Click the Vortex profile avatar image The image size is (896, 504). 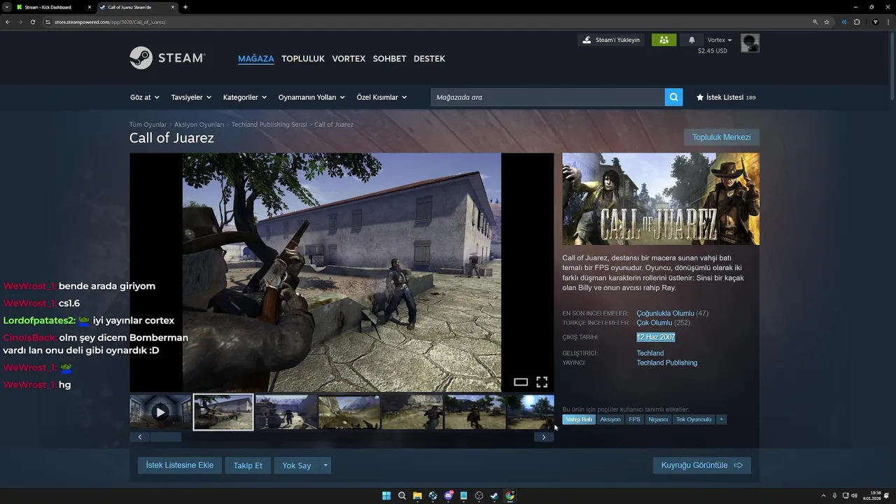(x=750, y=43)
